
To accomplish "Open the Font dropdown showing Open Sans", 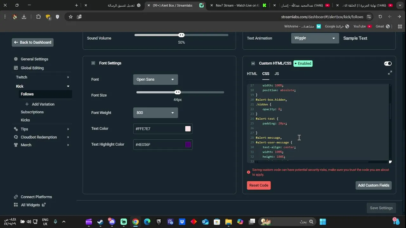I will pyautogui.click(x=155, y=79).
